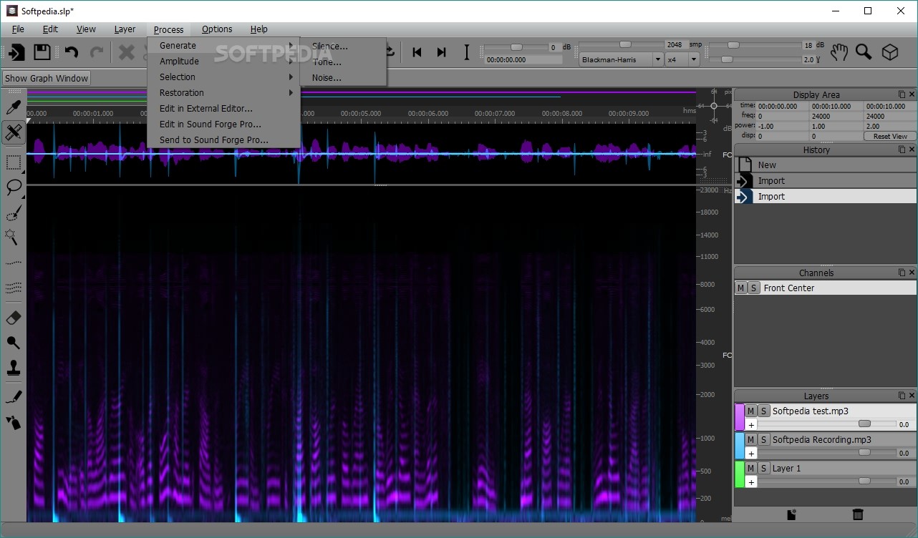Delete layer with trash can icon

(x=858, y=514)
